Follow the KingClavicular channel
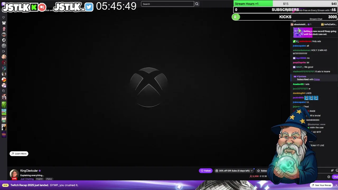Viewport: 338px width, 190px height. [x=205, y=171]
